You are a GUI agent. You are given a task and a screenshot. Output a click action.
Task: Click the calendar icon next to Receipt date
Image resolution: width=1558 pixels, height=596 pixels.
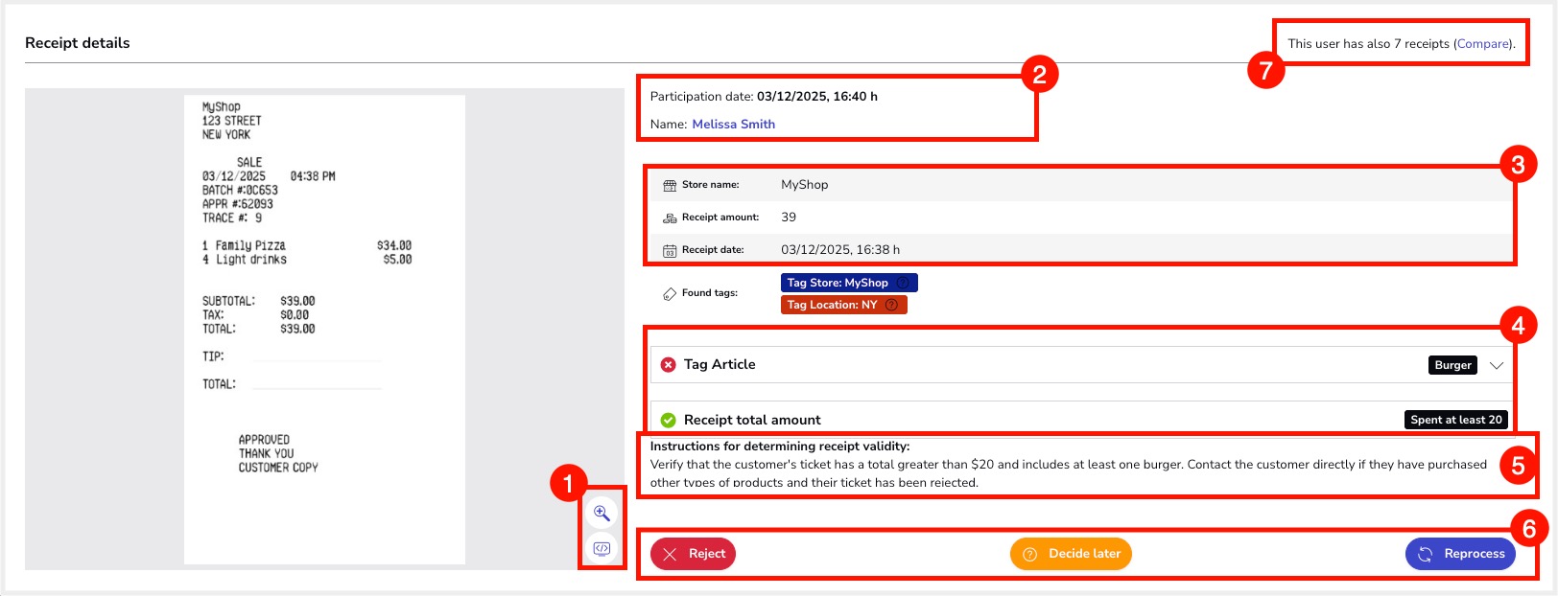[670, 250]
